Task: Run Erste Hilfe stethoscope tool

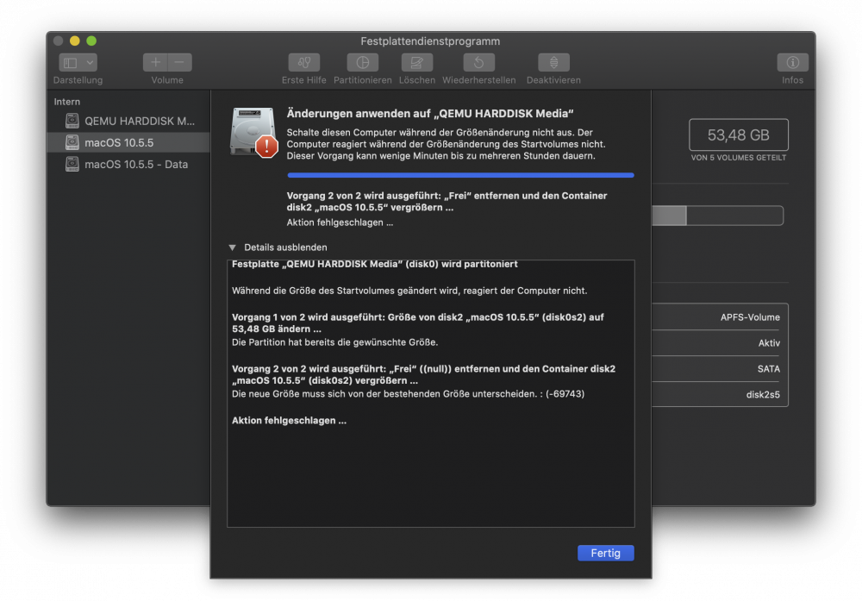Action: pos(304,62)
